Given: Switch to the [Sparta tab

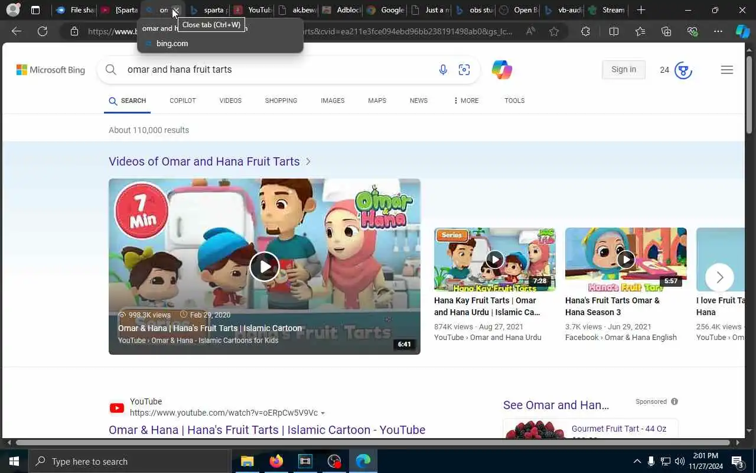Looking at the screenshot, I should pos(119,10).
